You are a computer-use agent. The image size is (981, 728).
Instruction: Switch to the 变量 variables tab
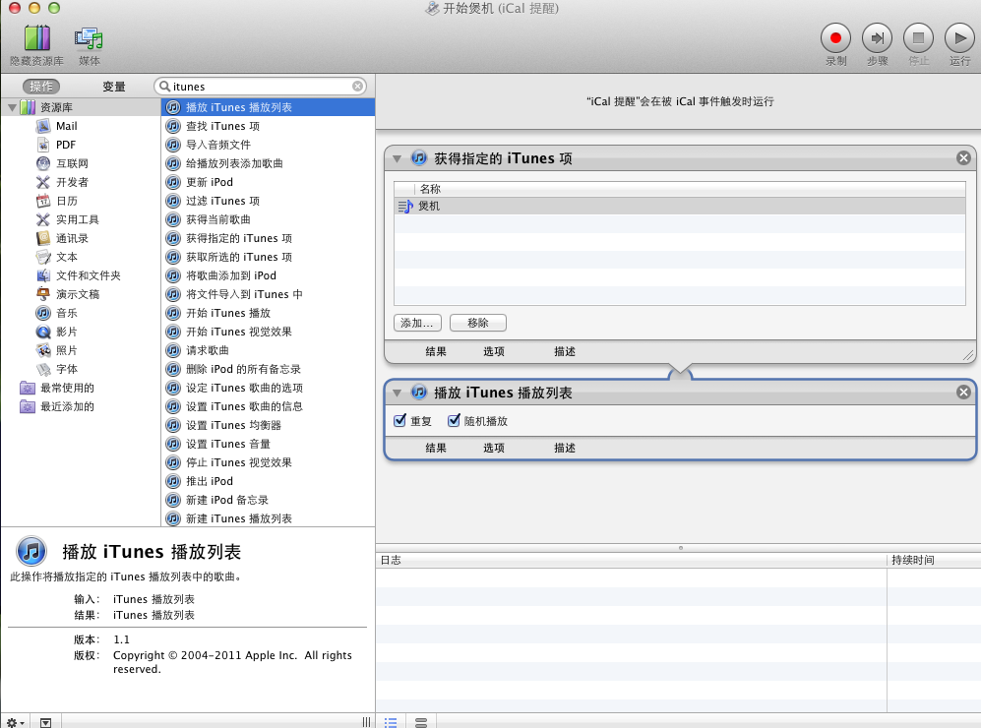pos(114,87)
